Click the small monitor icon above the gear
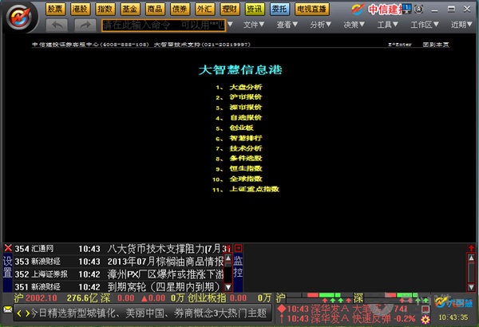The image size is (479, 327). 426,309
